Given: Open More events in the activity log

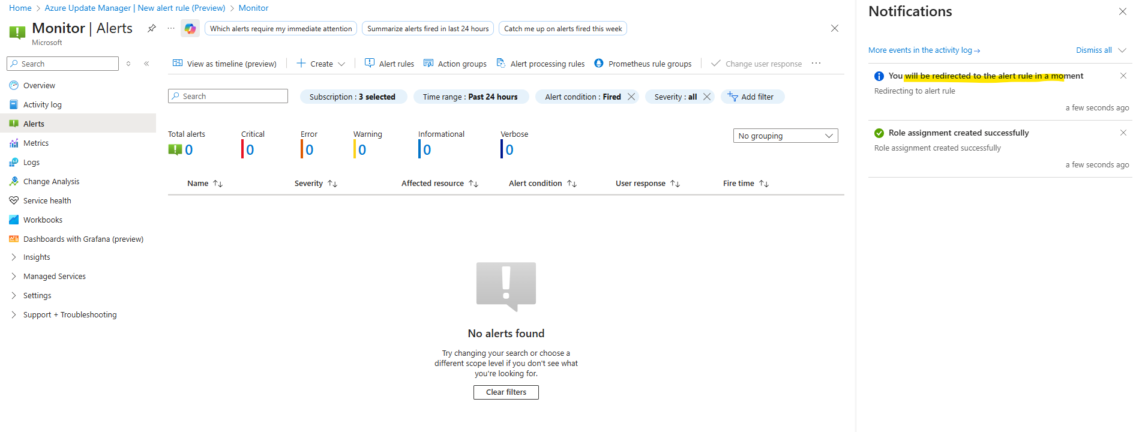Looking at the screenshot, I should coord(924,50).
